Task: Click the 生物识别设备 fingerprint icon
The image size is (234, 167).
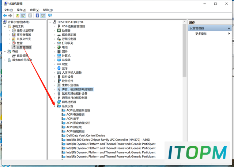Action: click(x=59, y=85)
